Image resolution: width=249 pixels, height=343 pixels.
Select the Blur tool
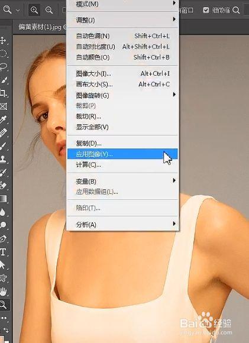click(2, 212)
